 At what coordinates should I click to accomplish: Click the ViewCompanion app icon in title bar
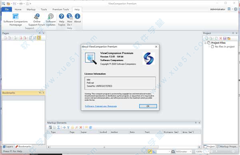[3, 3]
